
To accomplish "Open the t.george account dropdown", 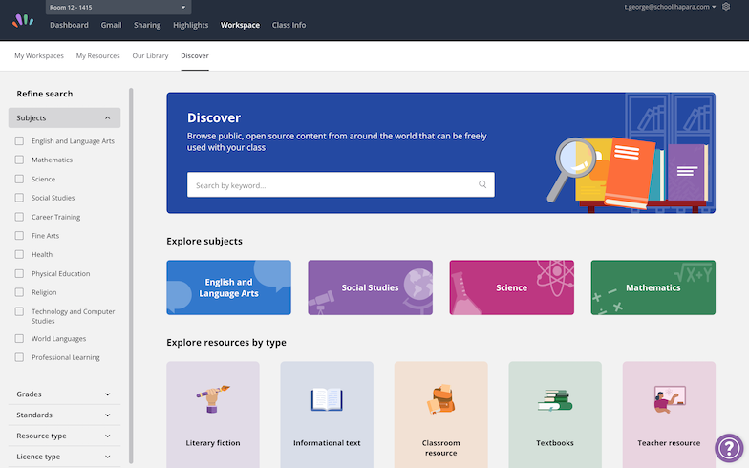I will pos(670,7).
